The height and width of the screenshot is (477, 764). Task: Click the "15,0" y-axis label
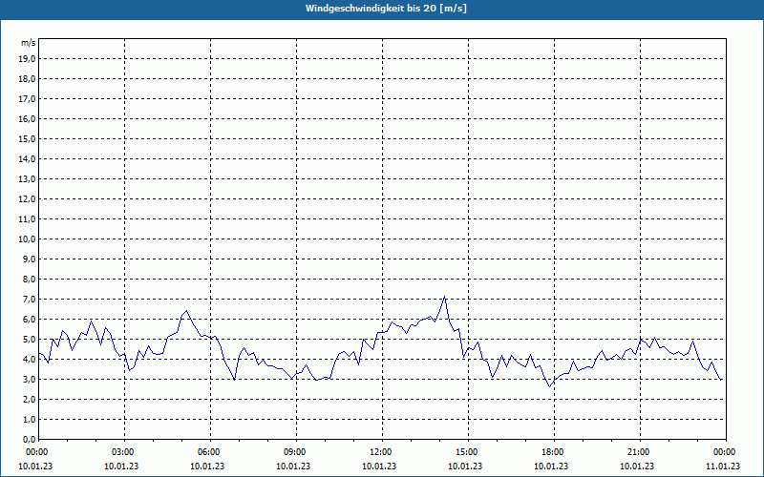pyautogui.click(x=27, y=138)
